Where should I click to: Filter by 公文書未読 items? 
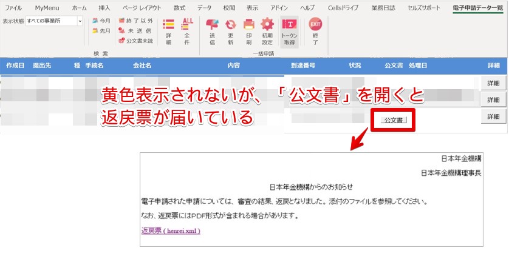point(135,41)
